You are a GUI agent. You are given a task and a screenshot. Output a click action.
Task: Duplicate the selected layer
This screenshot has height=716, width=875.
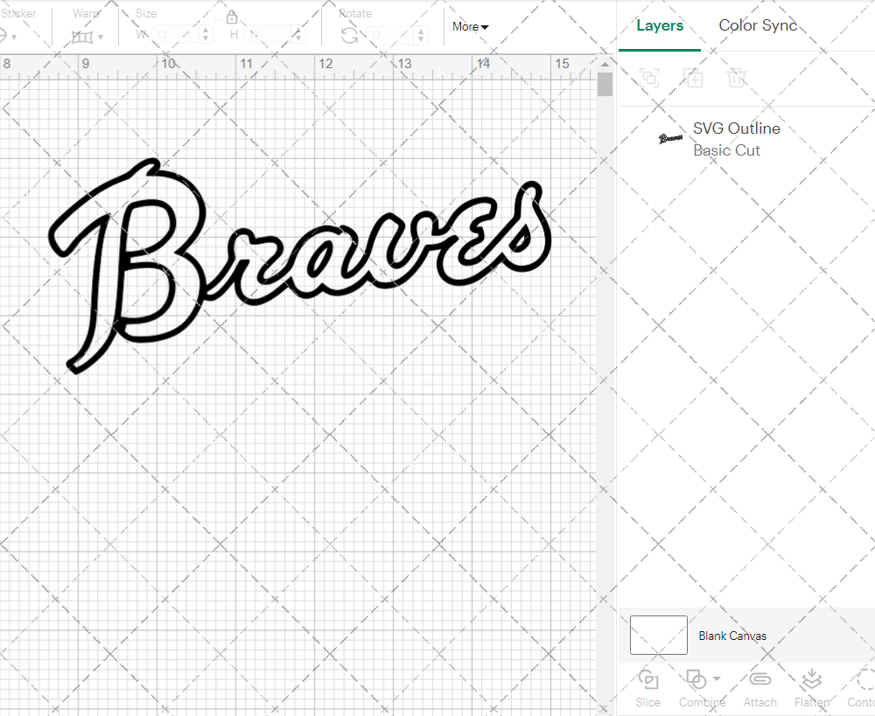[x=693, y=78]
